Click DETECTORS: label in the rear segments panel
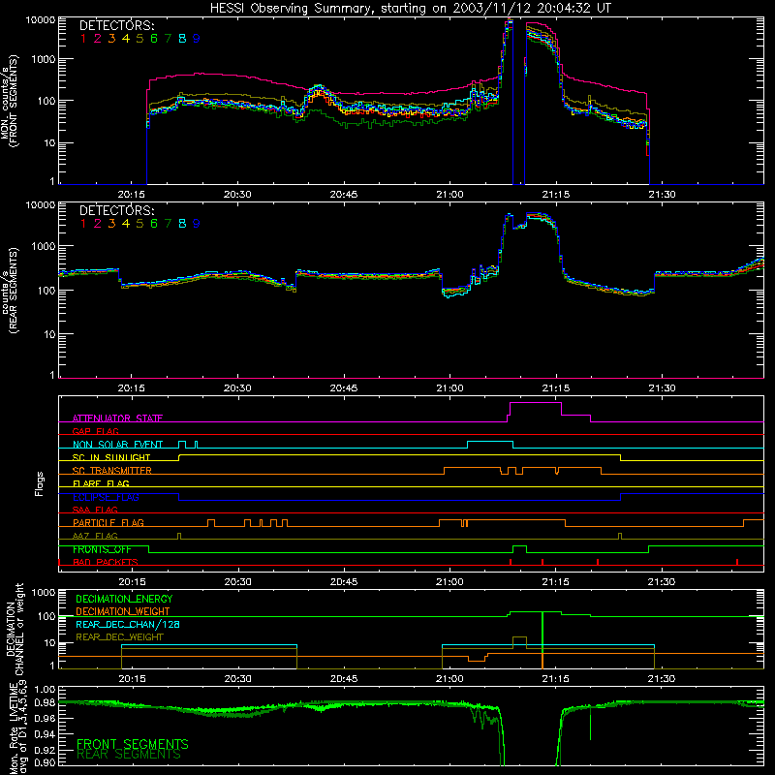The height and width of the screenshot is (775, 775). tap(116, 210)
